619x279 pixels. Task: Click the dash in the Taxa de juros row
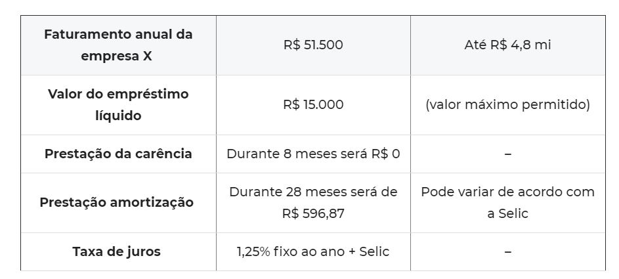(x=507, y=251)
